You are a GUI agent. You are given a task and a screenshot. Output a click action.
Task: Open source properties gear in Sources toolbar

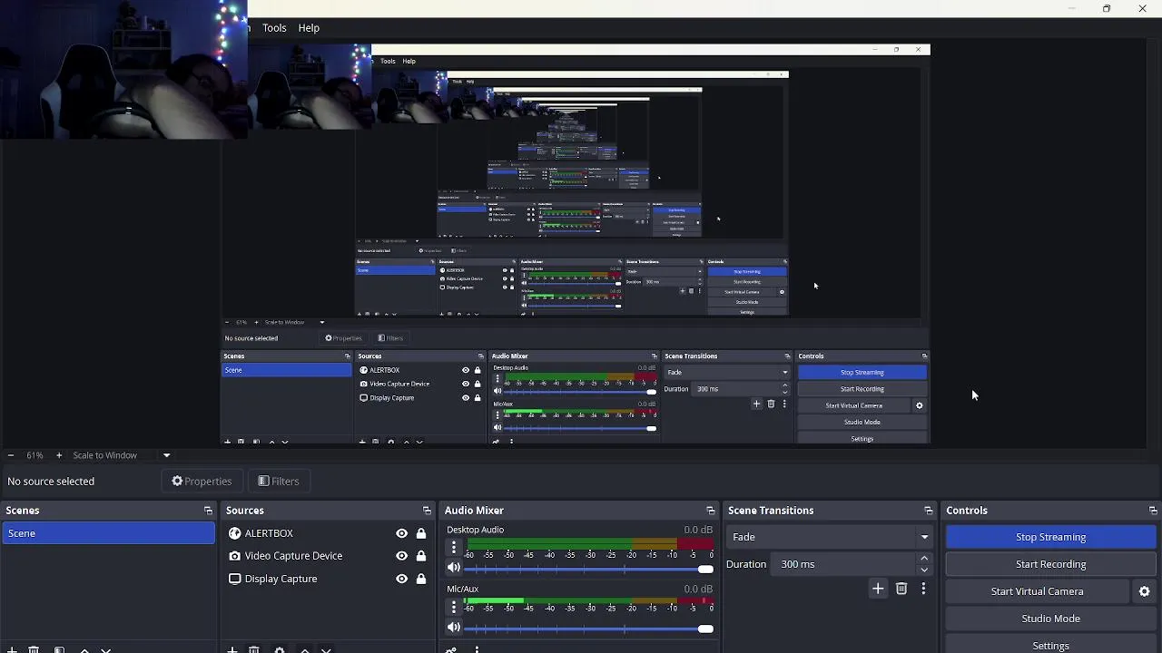280,649
